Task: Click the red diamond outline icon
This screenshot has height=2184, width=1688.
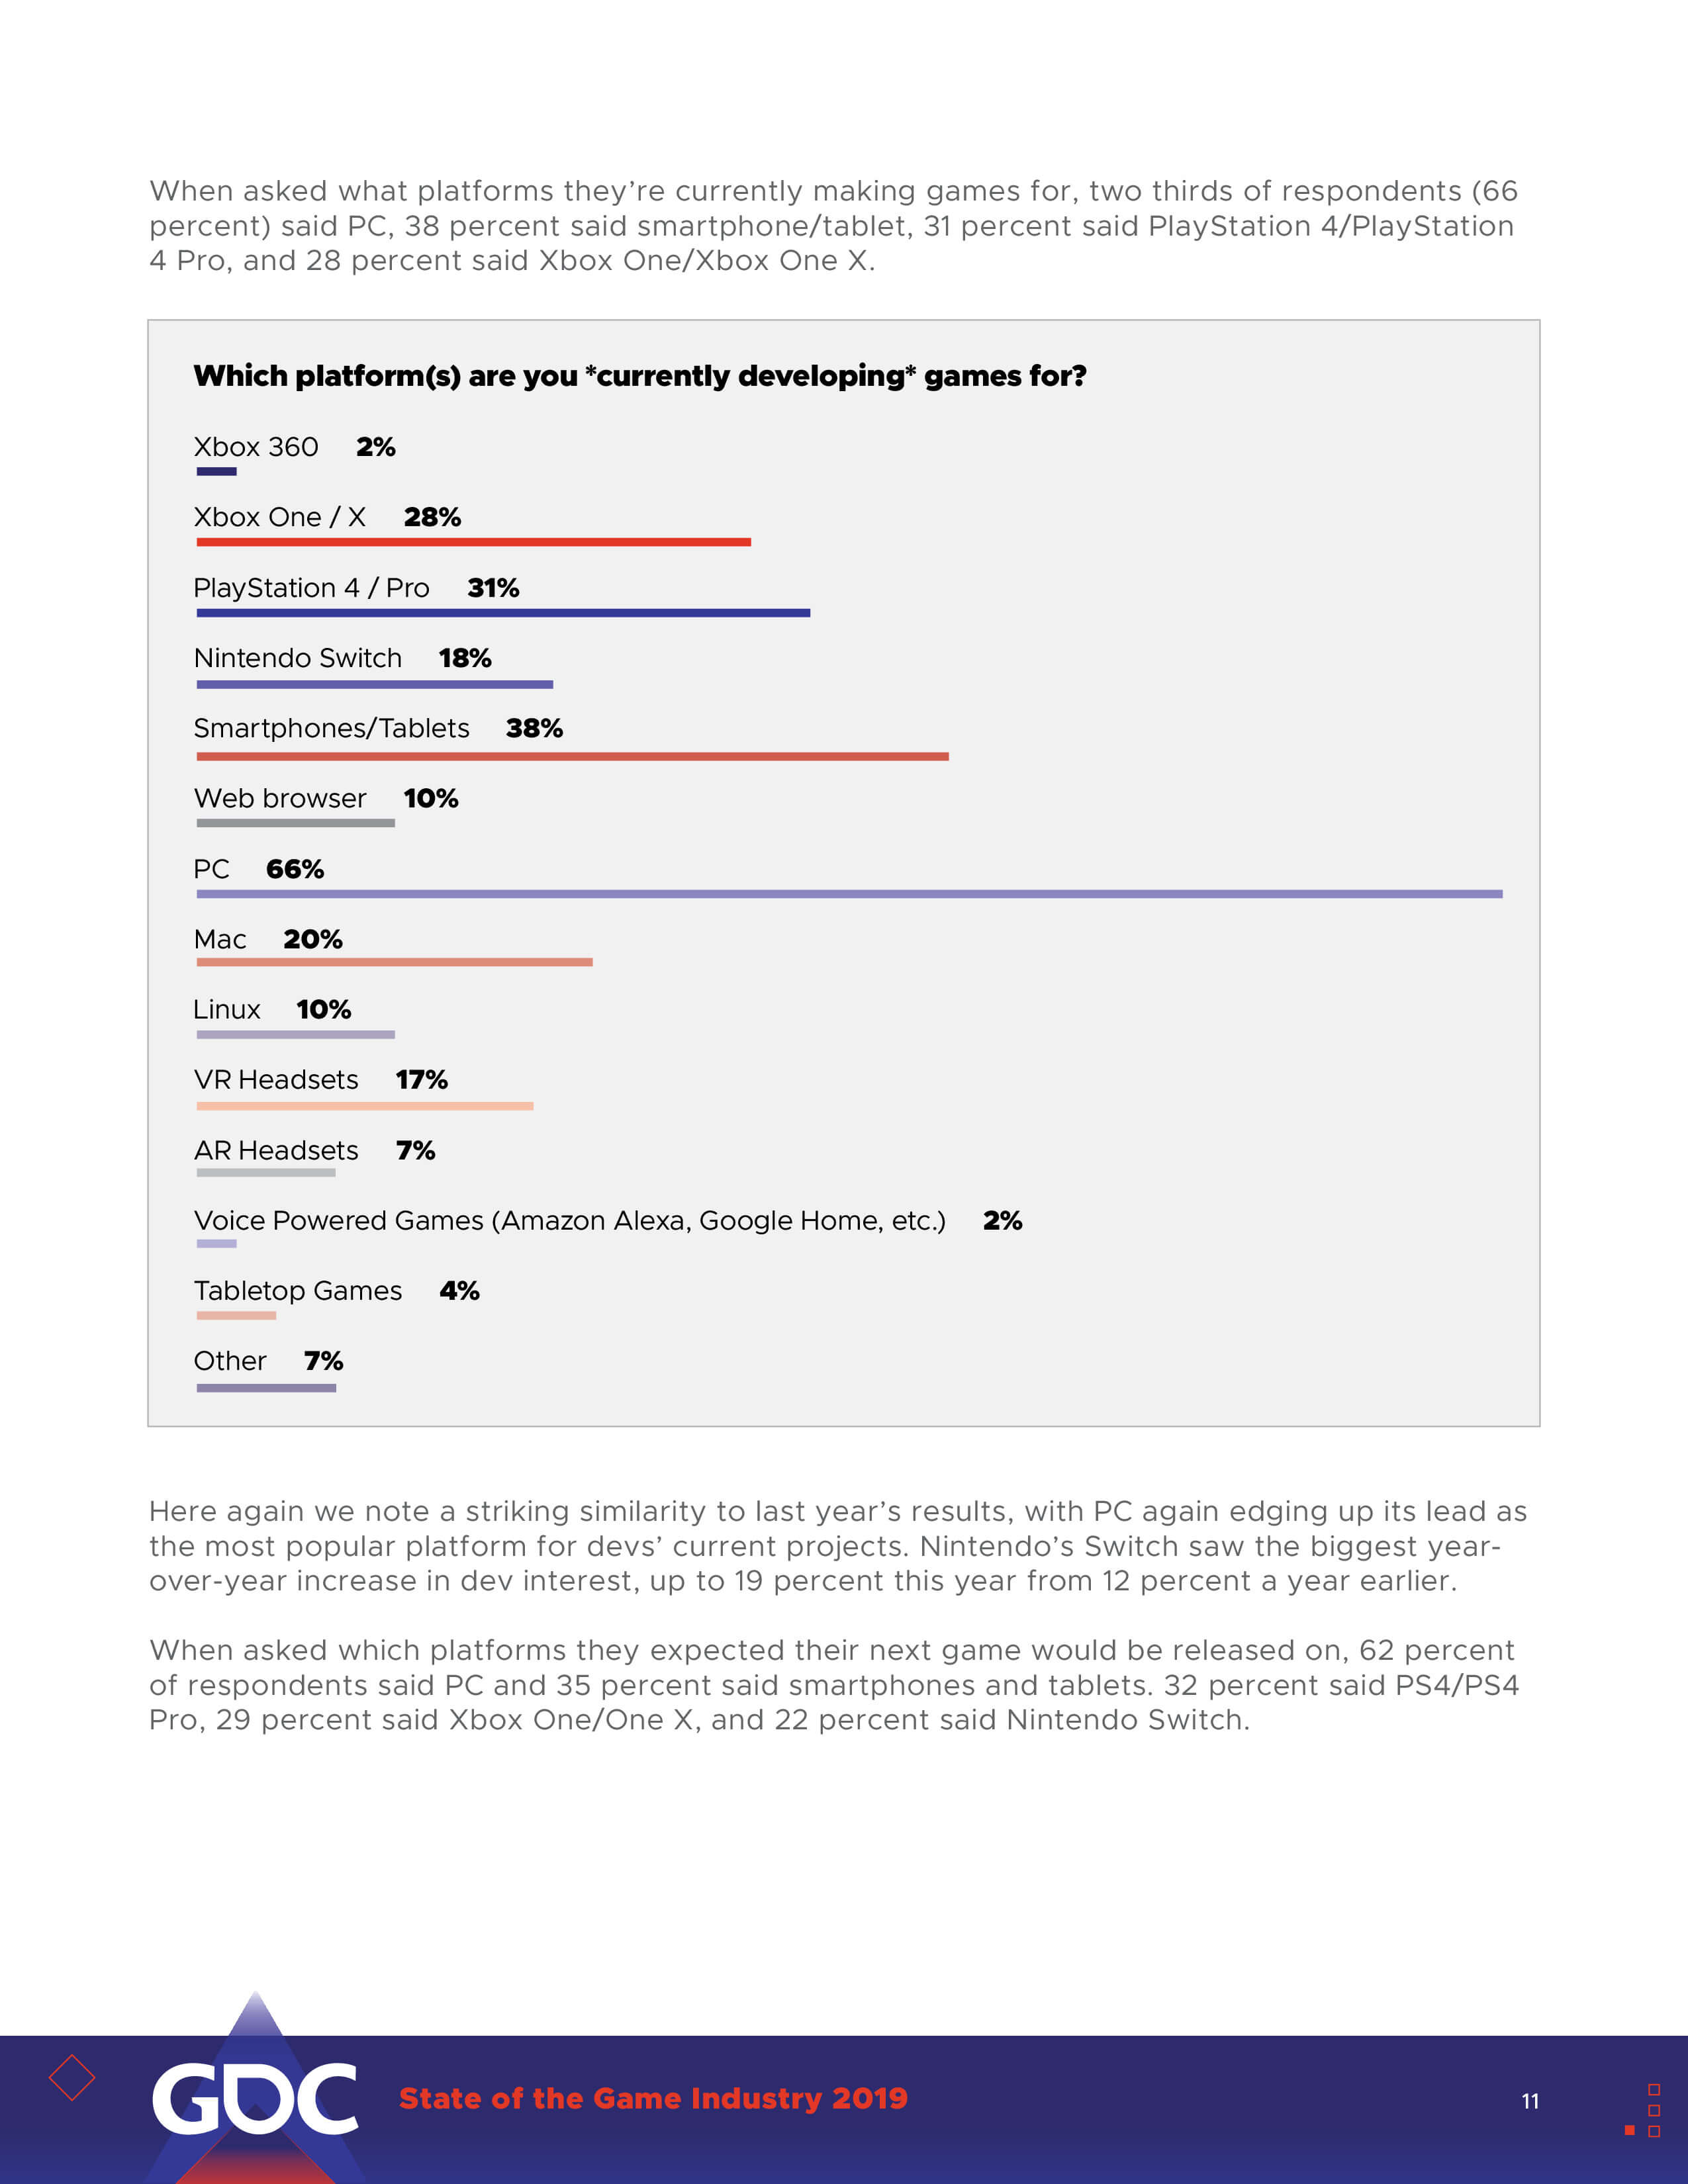Action: [x=72, y=2078]
